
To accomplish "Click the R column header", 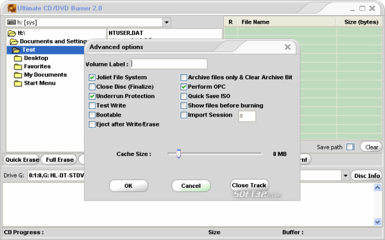I will (x=231, y=22).
